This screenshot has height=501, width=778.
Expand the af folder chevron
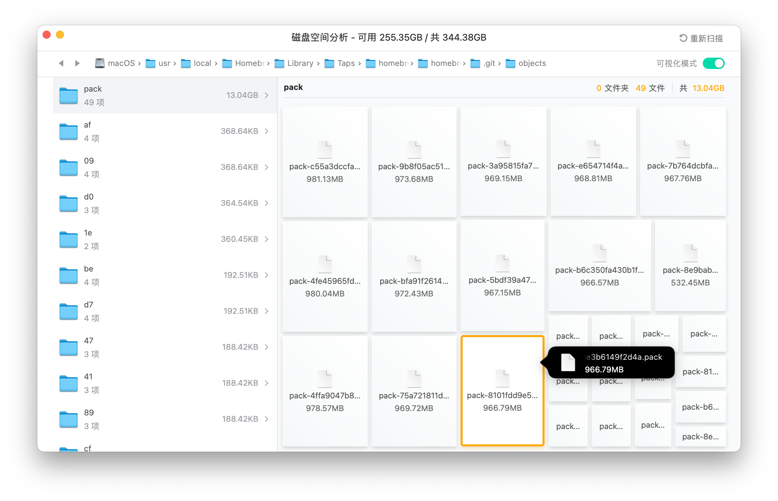[266, 131]
